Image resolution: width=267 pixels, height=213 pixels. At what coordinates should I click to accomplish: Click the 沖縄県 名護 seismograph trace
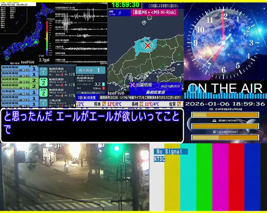[x=81, y=61]
